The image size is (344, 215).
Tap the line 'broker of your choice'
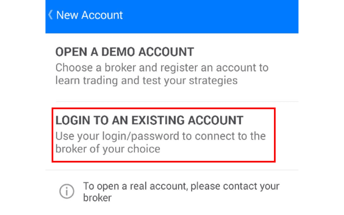[x=107, y=149]
